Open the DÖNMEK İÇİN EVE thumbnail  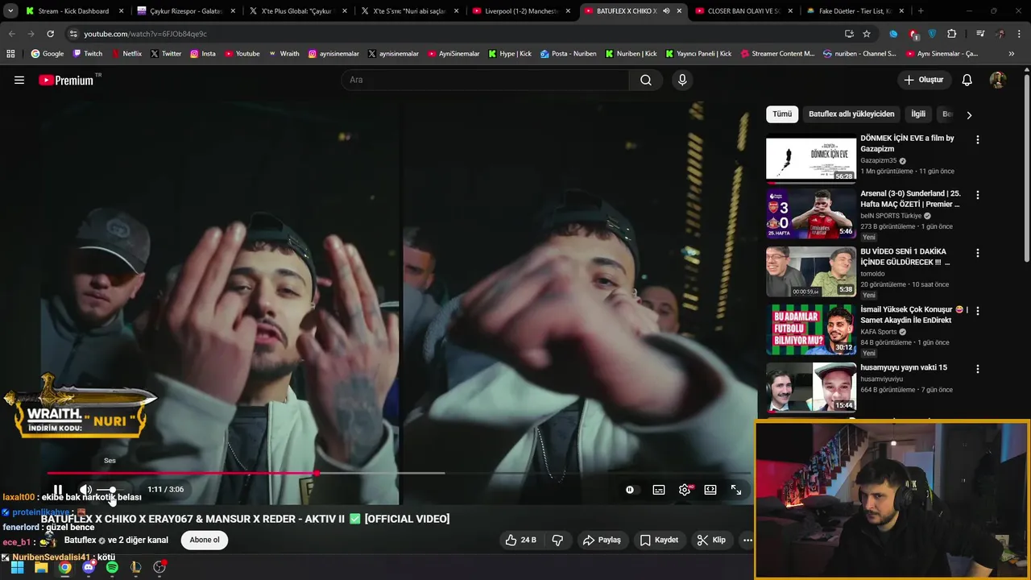tap(811, 158)
